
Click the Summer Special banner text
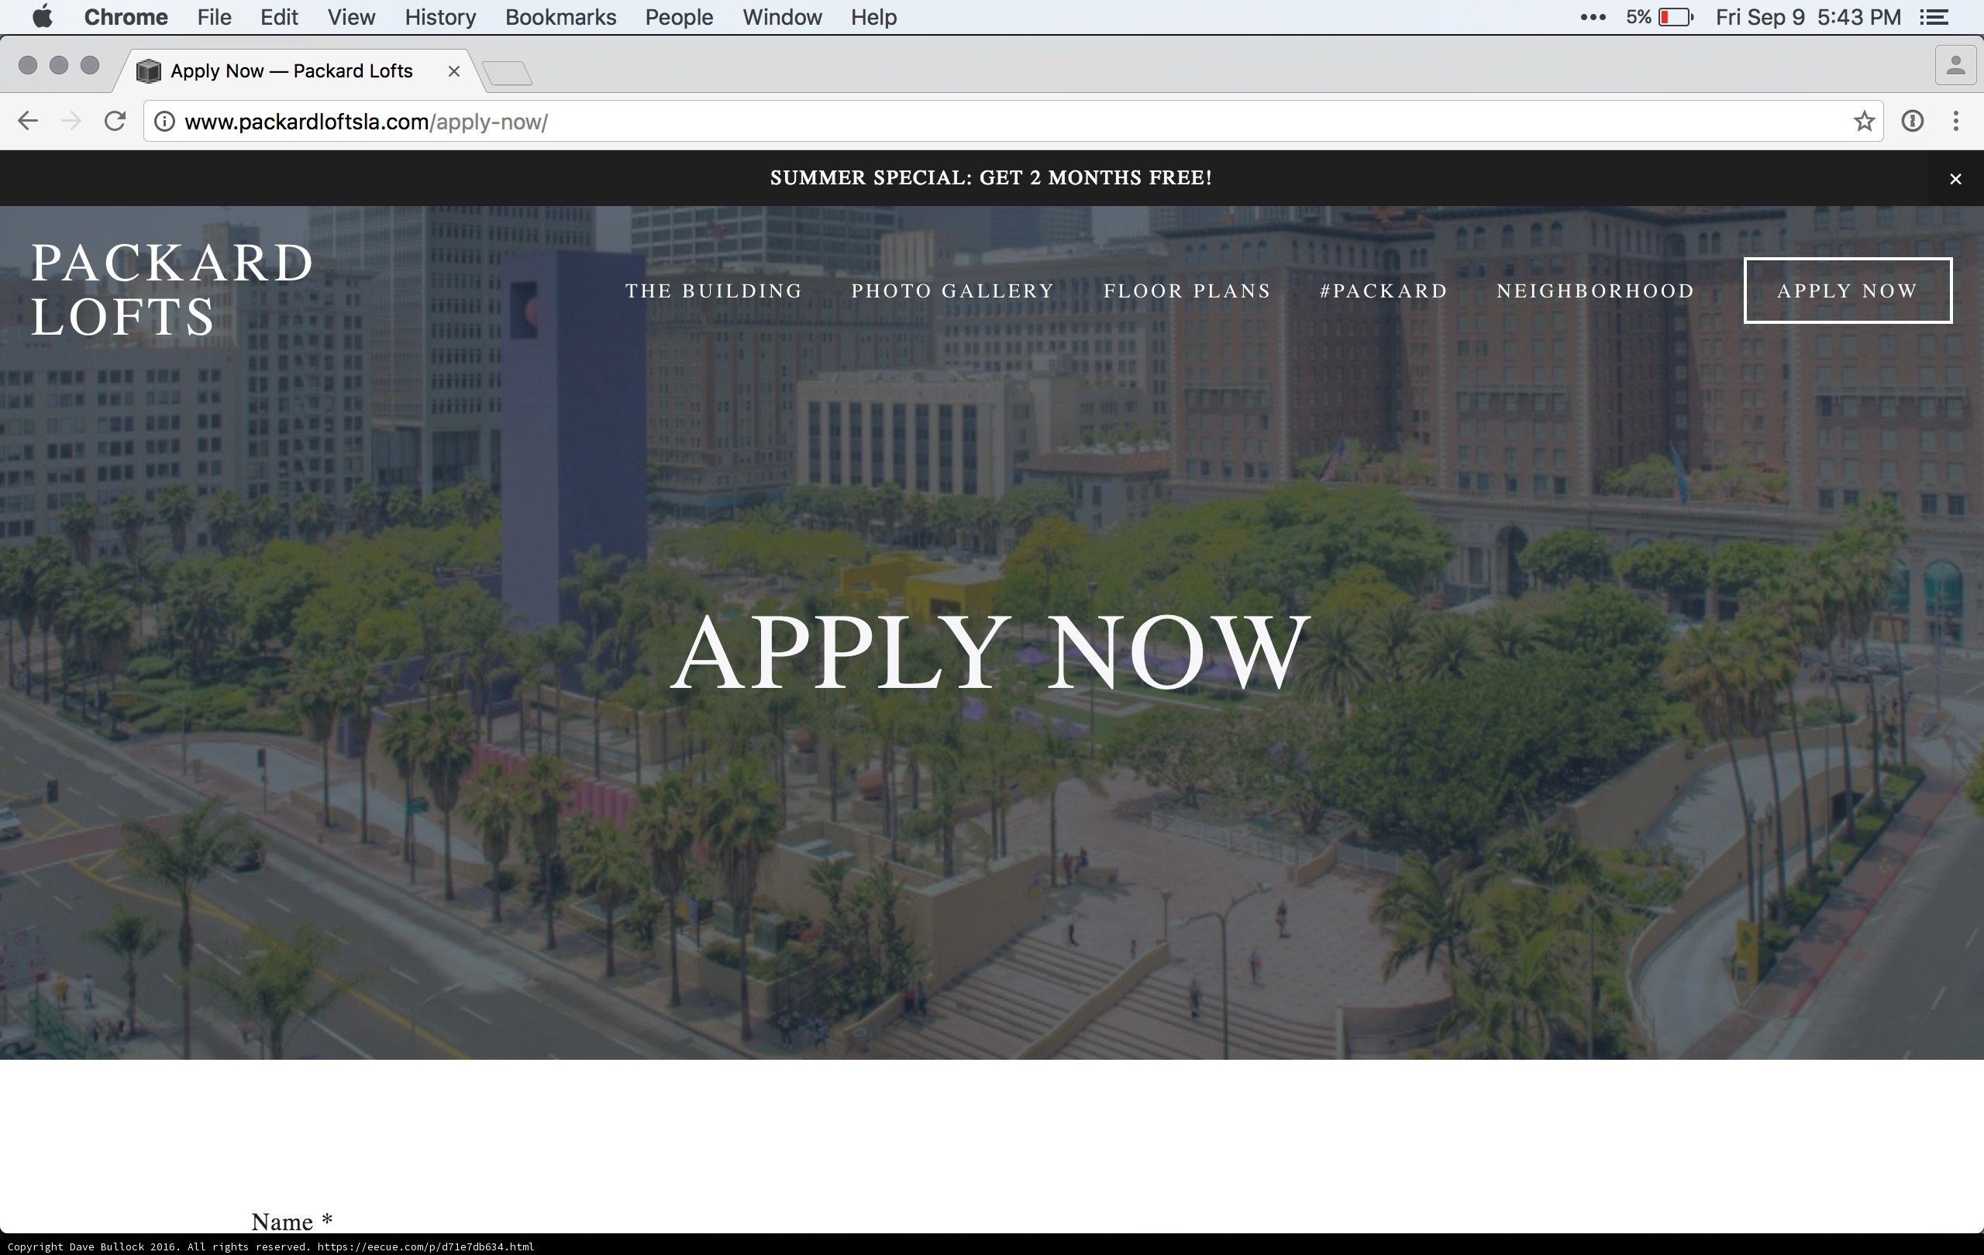click(991, 178)
